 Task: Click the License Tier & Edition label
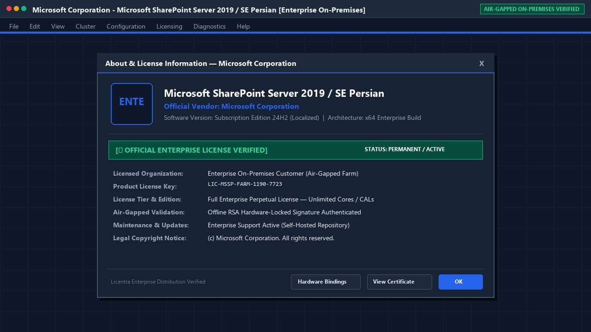pyautogui.click(x=147, y=199)
